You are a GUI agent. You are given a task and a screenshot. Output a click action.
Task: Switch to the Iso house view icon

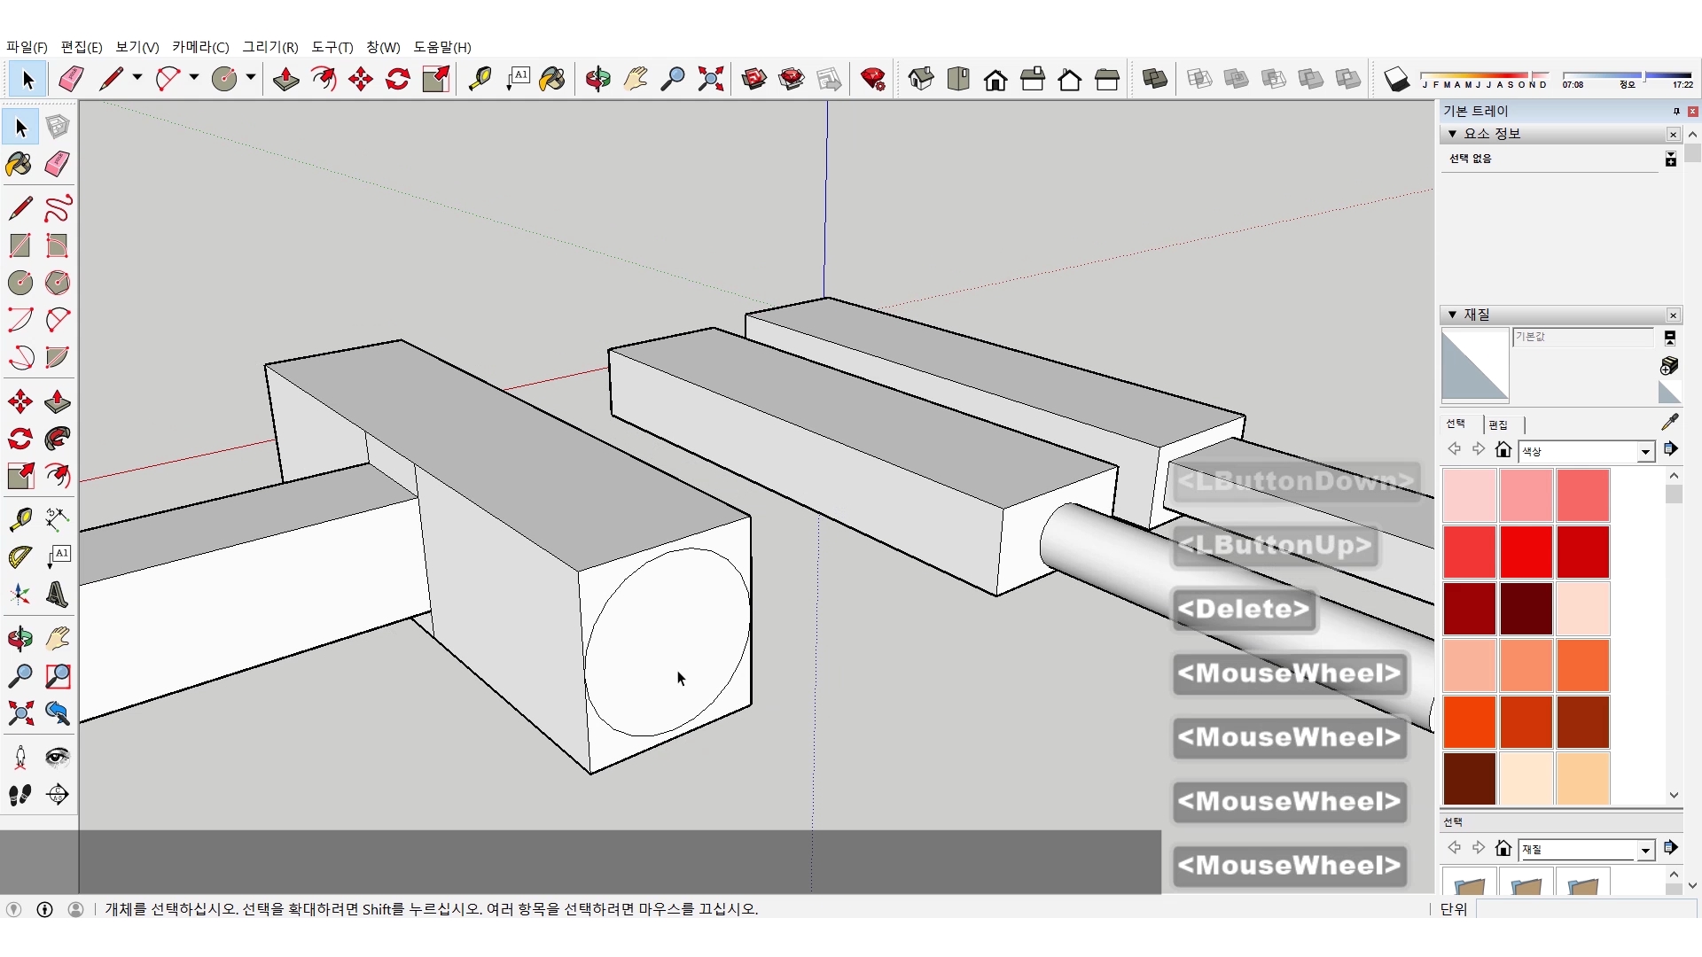pos(921,80)
